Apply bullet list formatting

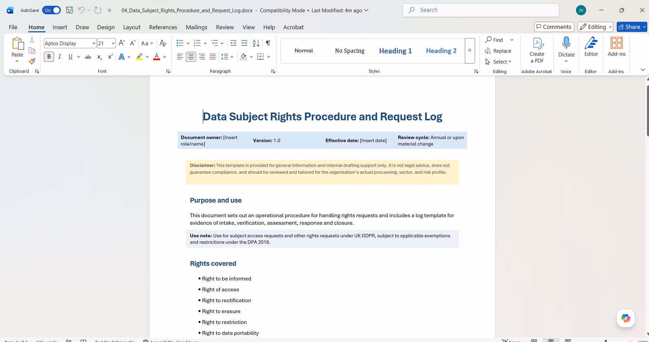pyautogui.click(x=180, y=43)
